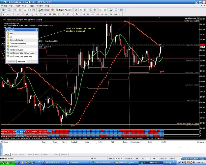
Task: Switch chart to M5 timeframe
Action: (88, 14)
